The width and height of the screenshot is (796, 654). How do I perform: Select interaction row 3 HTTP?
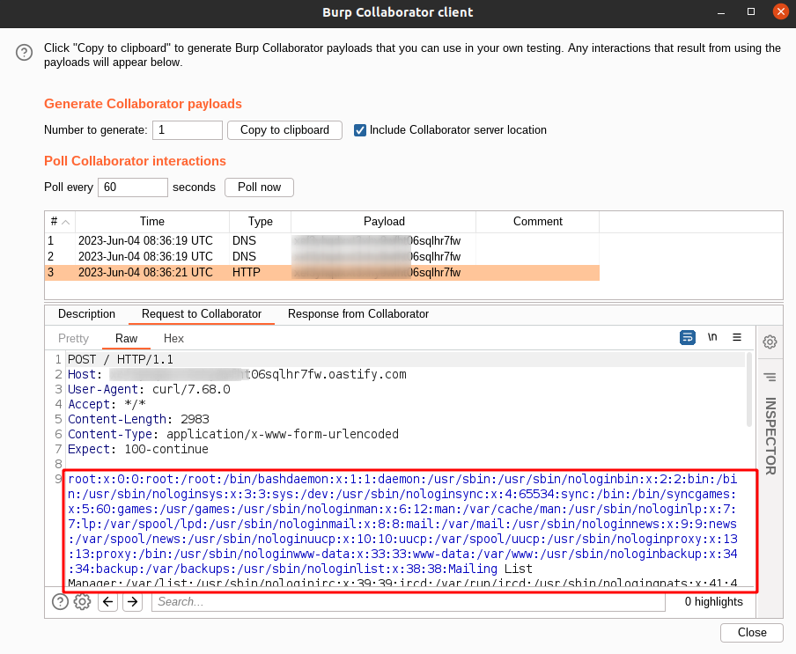point(322,273)
